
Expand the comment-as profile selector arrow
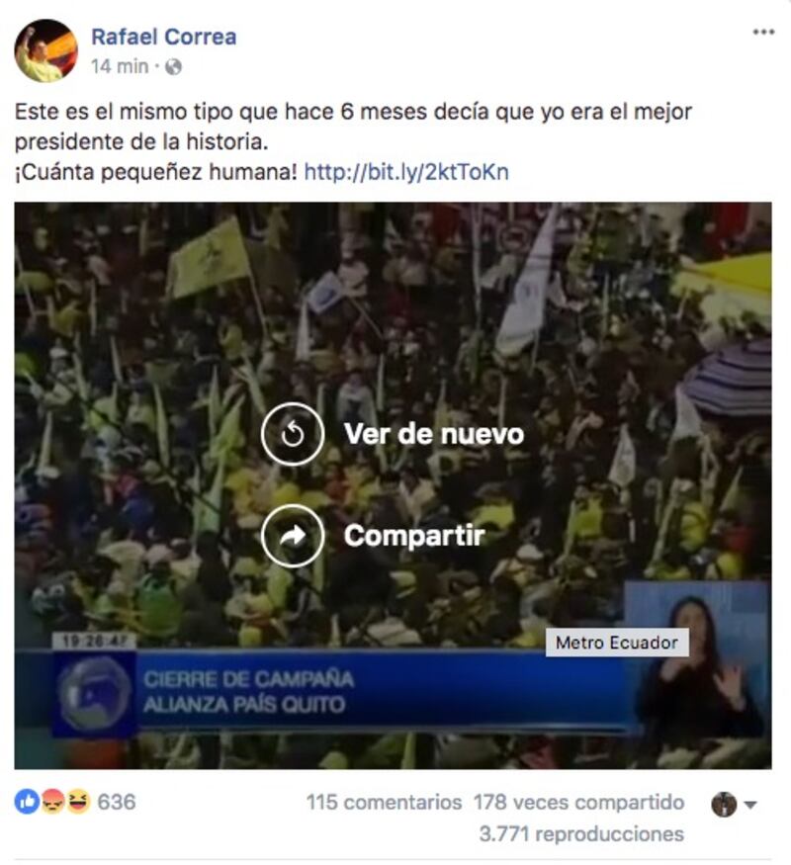click(750, 805)
